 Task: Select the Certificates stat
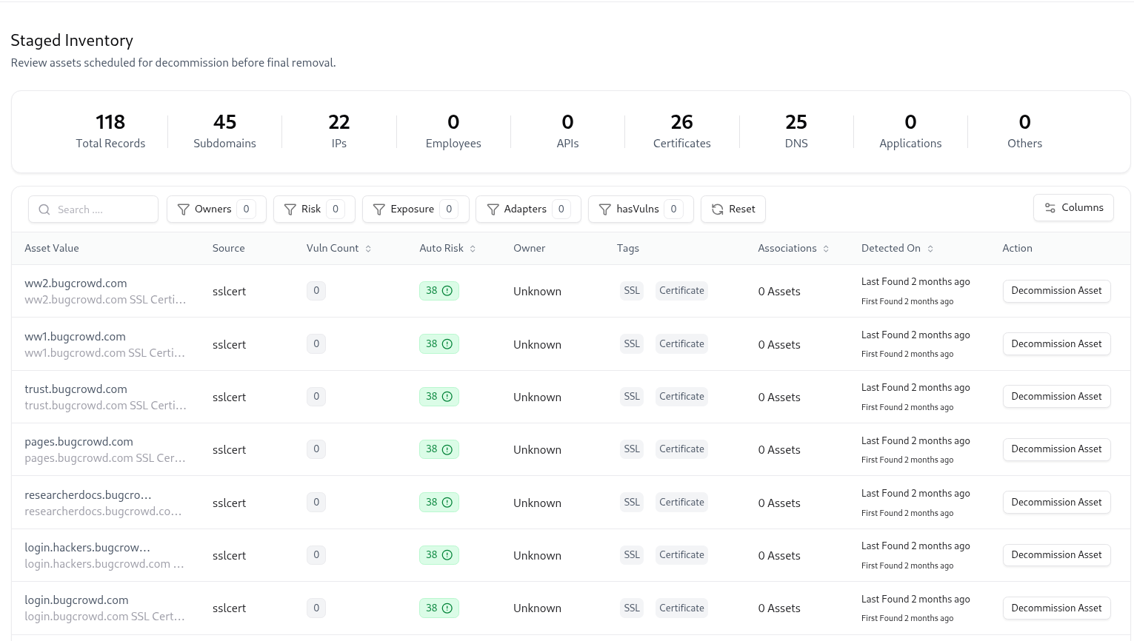(x=681, y=132)
